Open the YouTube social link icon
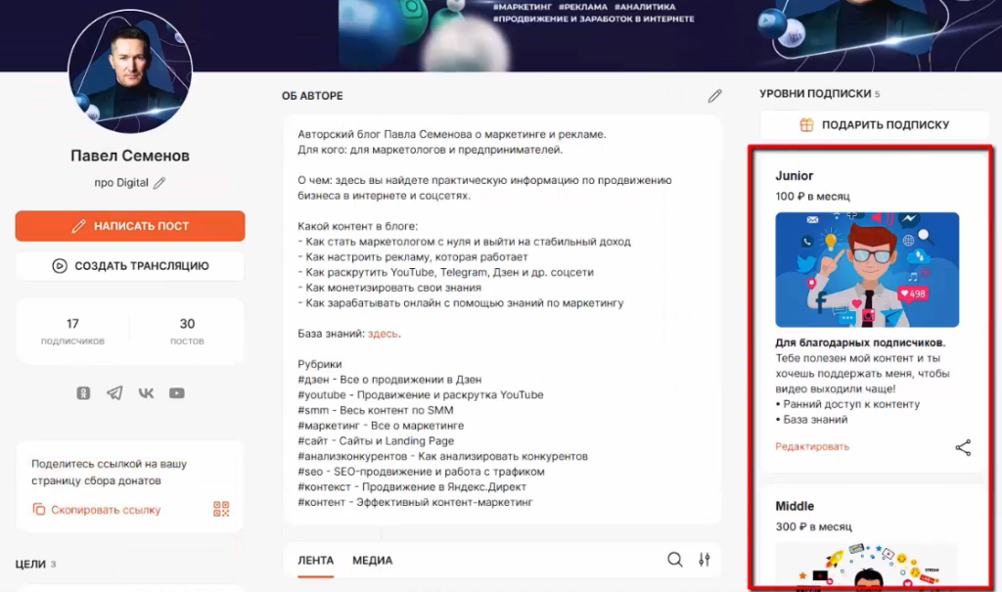This screenshot has height=592, width=1002. pos(177,393)
